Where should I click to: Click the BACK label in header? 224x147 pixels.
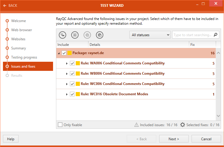tap(13, 6)
